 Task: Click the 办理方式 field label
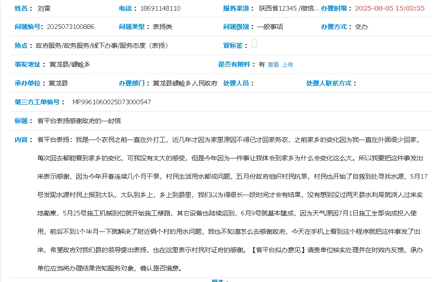(334, 27)
